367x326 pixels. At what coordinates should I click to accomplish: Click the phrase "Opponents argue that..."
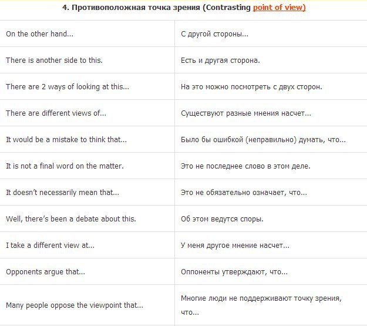pyautogui.click(x=45, y=272)
